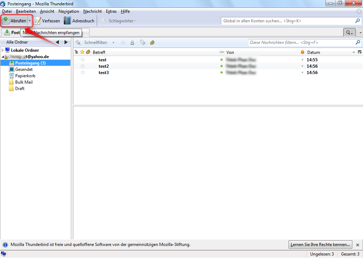Click the pin icon to keep filters
This screenshot has width=363, height=258.
78,43
